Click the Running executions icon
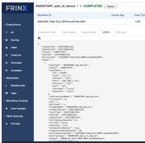Screen dimensions: 145x143 click(6, 40)
